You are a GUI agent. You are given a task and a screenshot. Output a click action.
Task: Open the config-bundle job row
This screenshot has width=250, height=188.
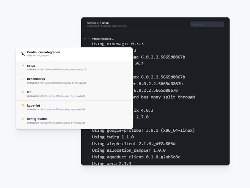point(74,121)
